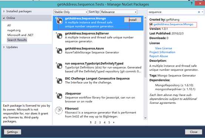Open the Project Information link
205x138 pixels.
coord(162,52)
